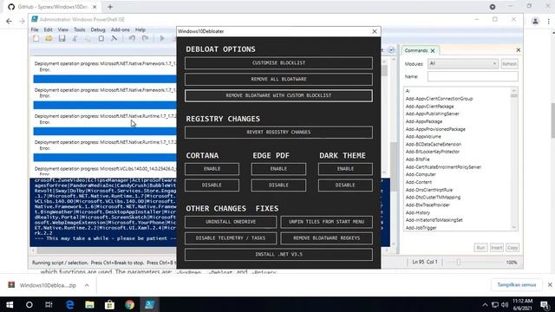Click Uninstall OneDrive button
Screen dimensions: 555x312
(x=231, y=222)
